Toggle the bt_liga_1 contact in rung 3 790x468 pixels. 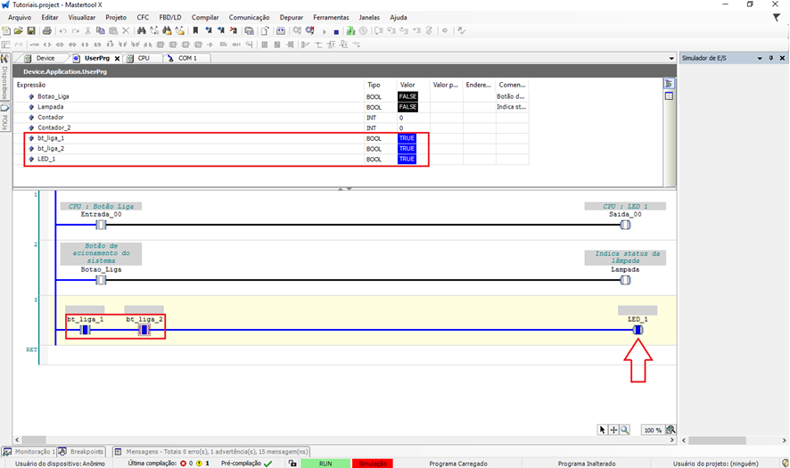tap(86, 330)
